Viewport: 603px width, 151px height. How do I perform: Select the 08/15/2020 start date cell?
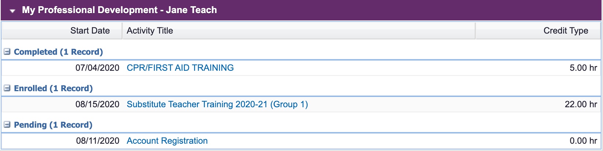[97, 104]
